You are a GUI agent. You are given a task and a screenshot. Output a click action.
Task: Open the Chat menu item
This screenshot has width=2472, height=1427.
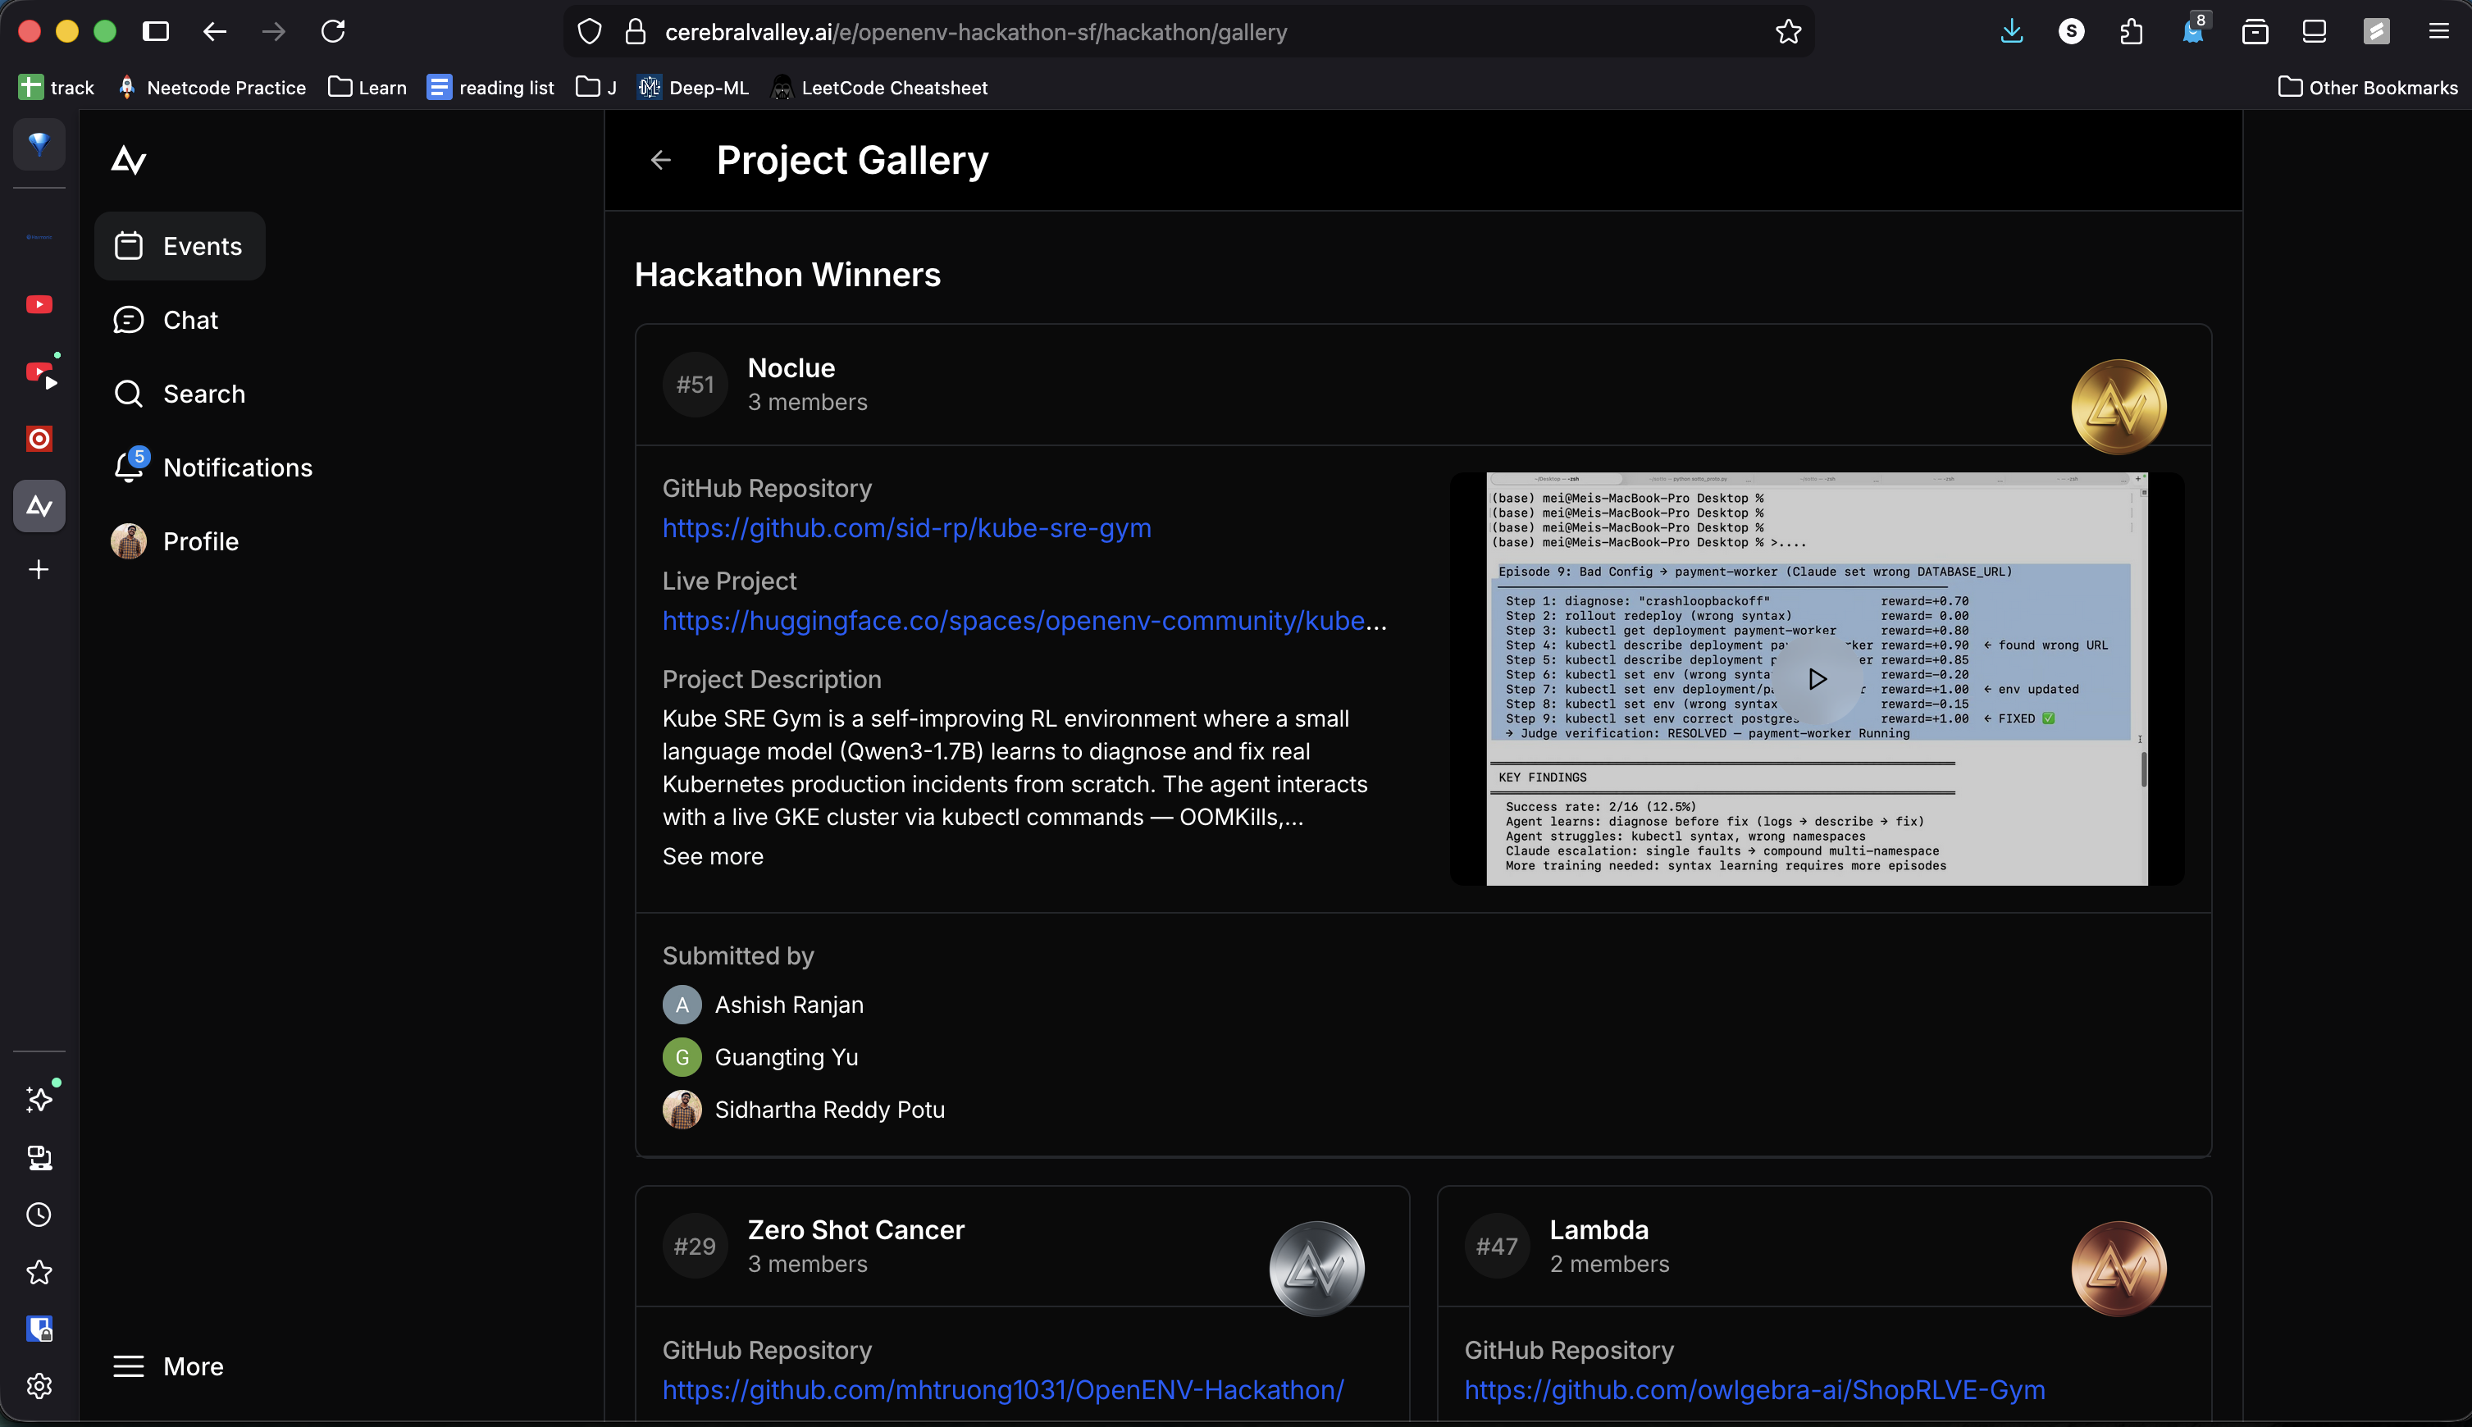click(166, 321)
